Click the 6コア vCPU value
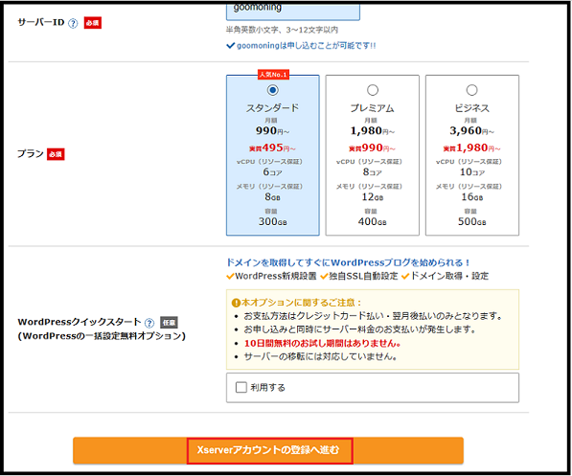572x476 pixels. [272, 171]
